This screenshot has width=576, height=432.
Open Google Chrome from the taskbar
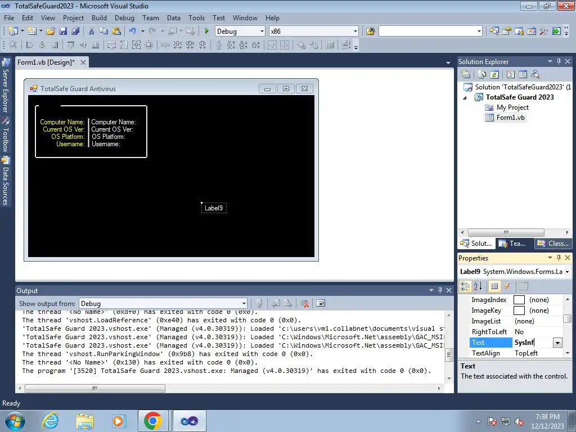click(153, 421)
